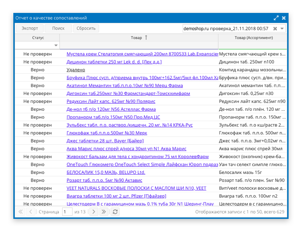Open Мустела крем Стелатопия product link
Image resolution: width=303 pixels, height=234 pixels.
tap(142, 54)
